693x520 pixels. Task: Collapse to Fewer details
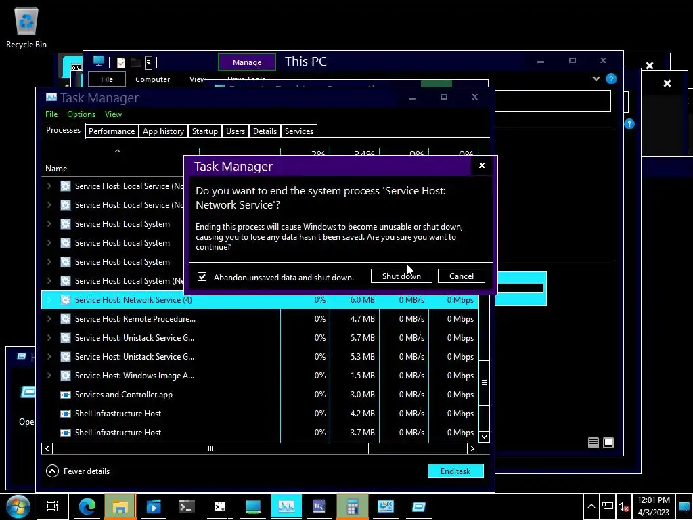click(78, 471)
